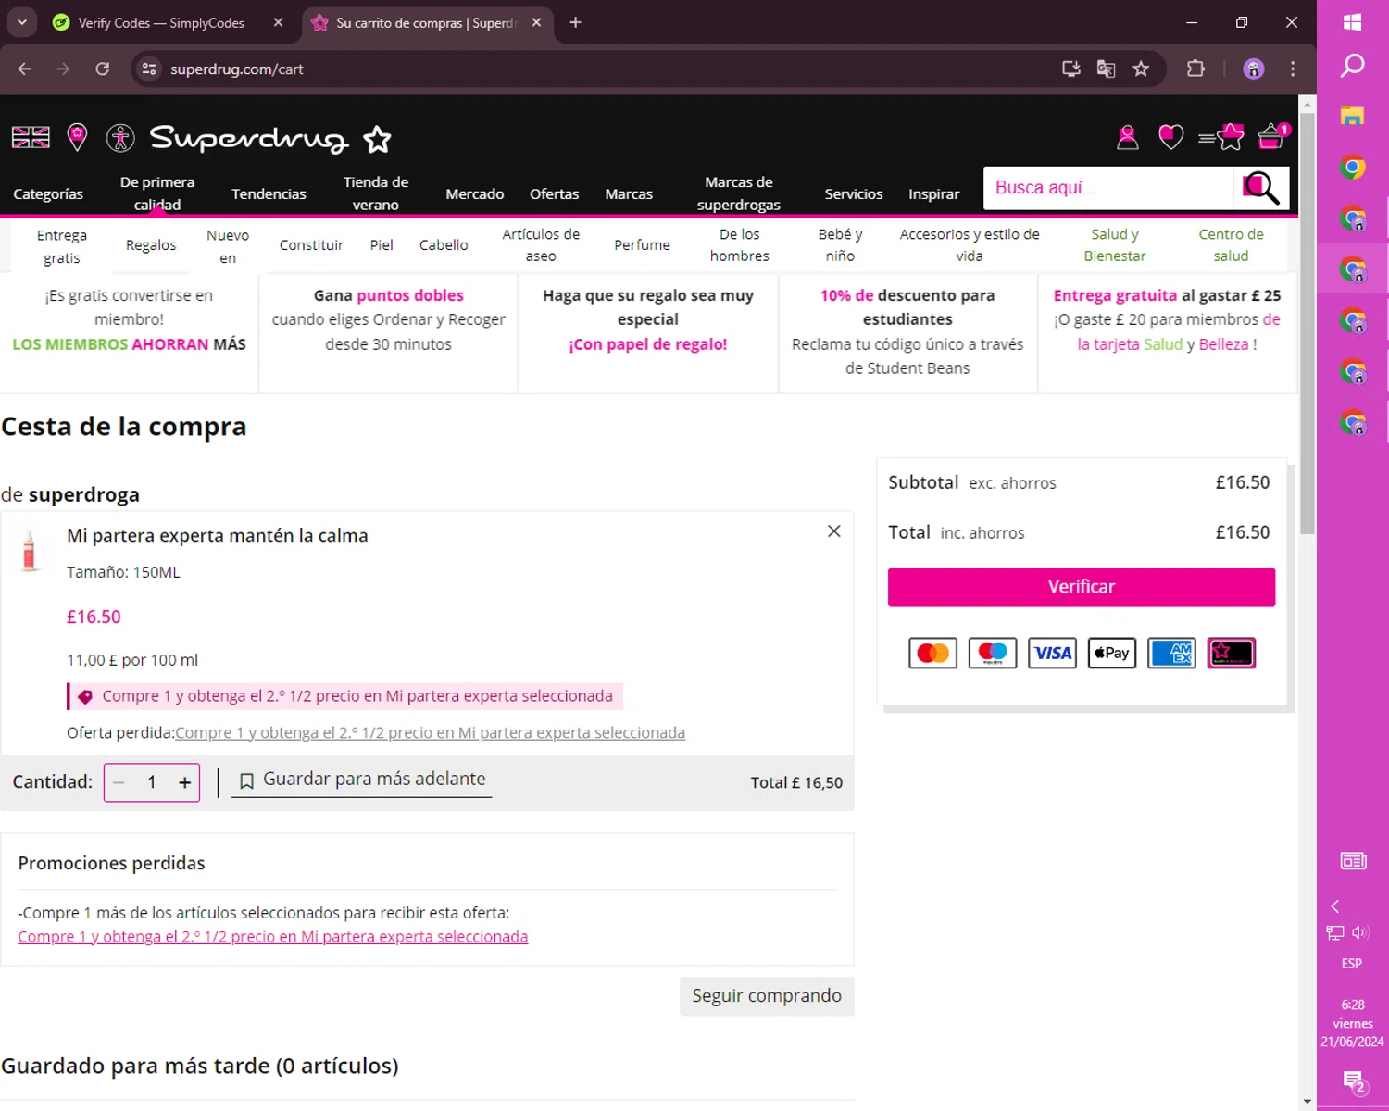
Task: Select Centro de salud category
Action: click(1231, 245)
